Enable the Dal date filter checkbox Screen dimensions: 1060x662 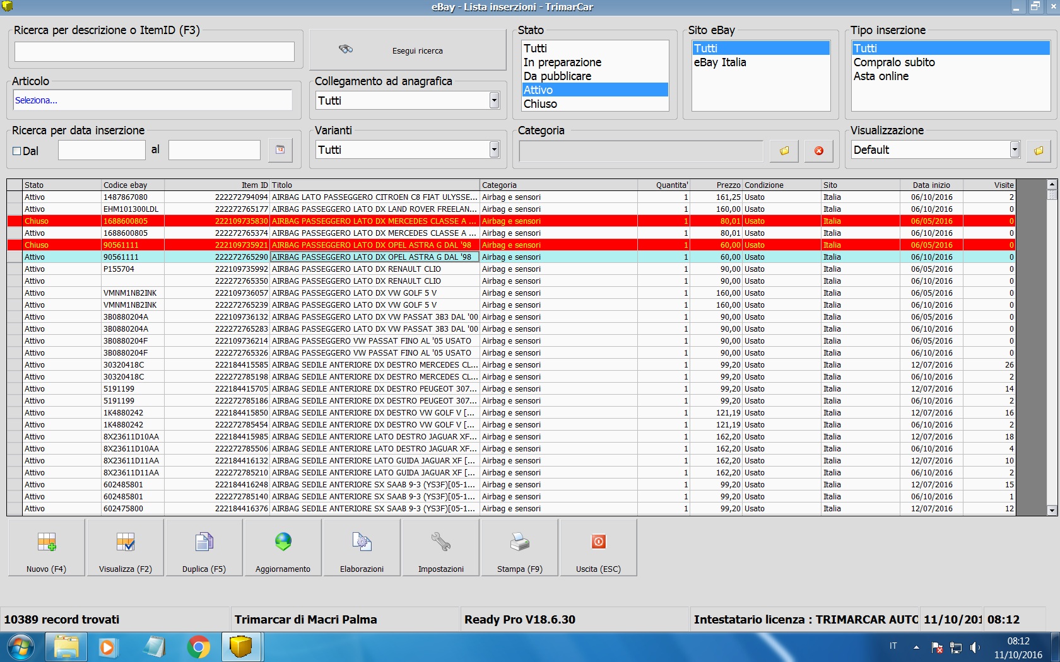17,151
